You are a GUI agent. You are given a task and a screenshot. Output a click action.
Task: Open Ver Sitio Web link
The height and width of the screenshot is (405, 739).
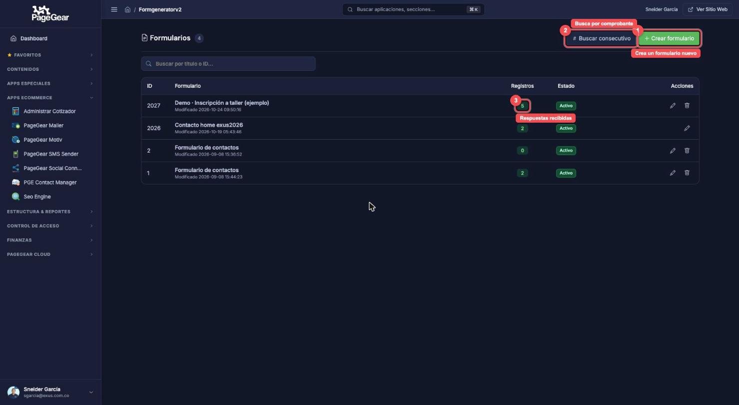click(708, 9)
